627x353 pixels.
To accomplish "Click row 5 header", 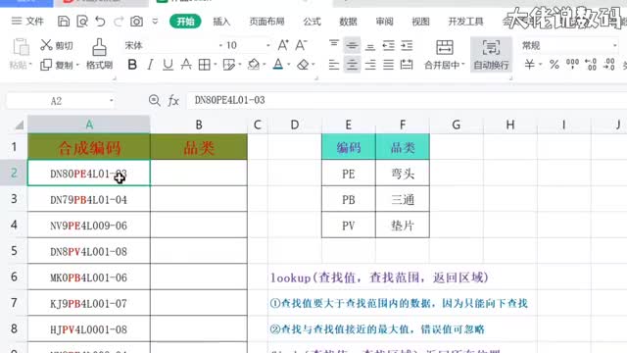I will (14, 251).
